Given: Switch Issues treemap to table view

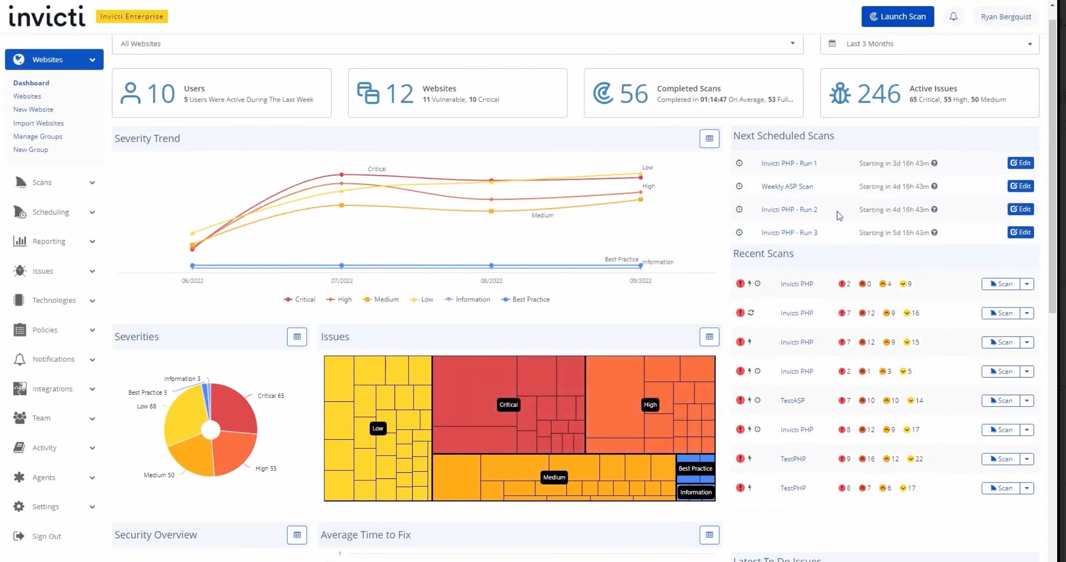Looking at the screenshot, I should pos(709,337).
